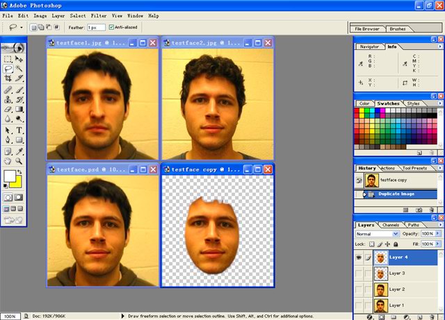Open the Filter menu
The width and height of the screenshot is (445, 320).
pos(99,15)
